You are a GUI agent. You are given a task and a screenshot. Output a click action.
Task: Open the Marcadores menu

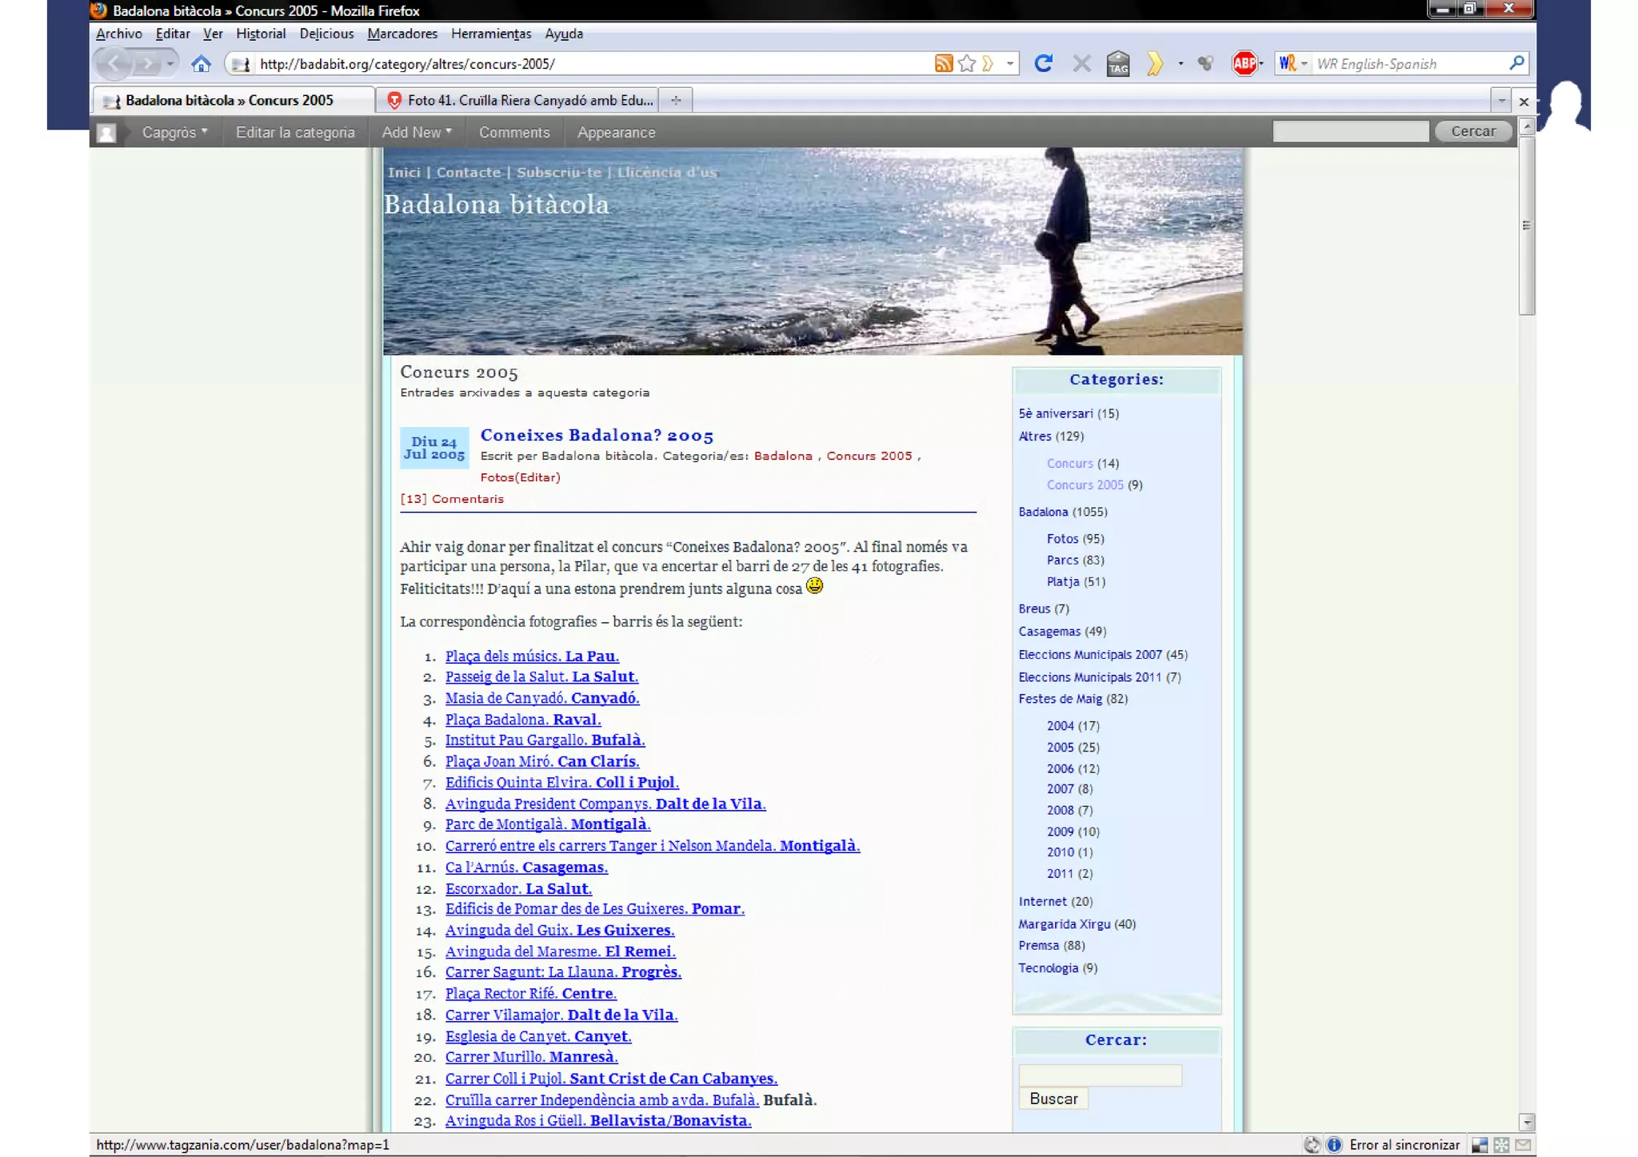[x=402, y=34]
